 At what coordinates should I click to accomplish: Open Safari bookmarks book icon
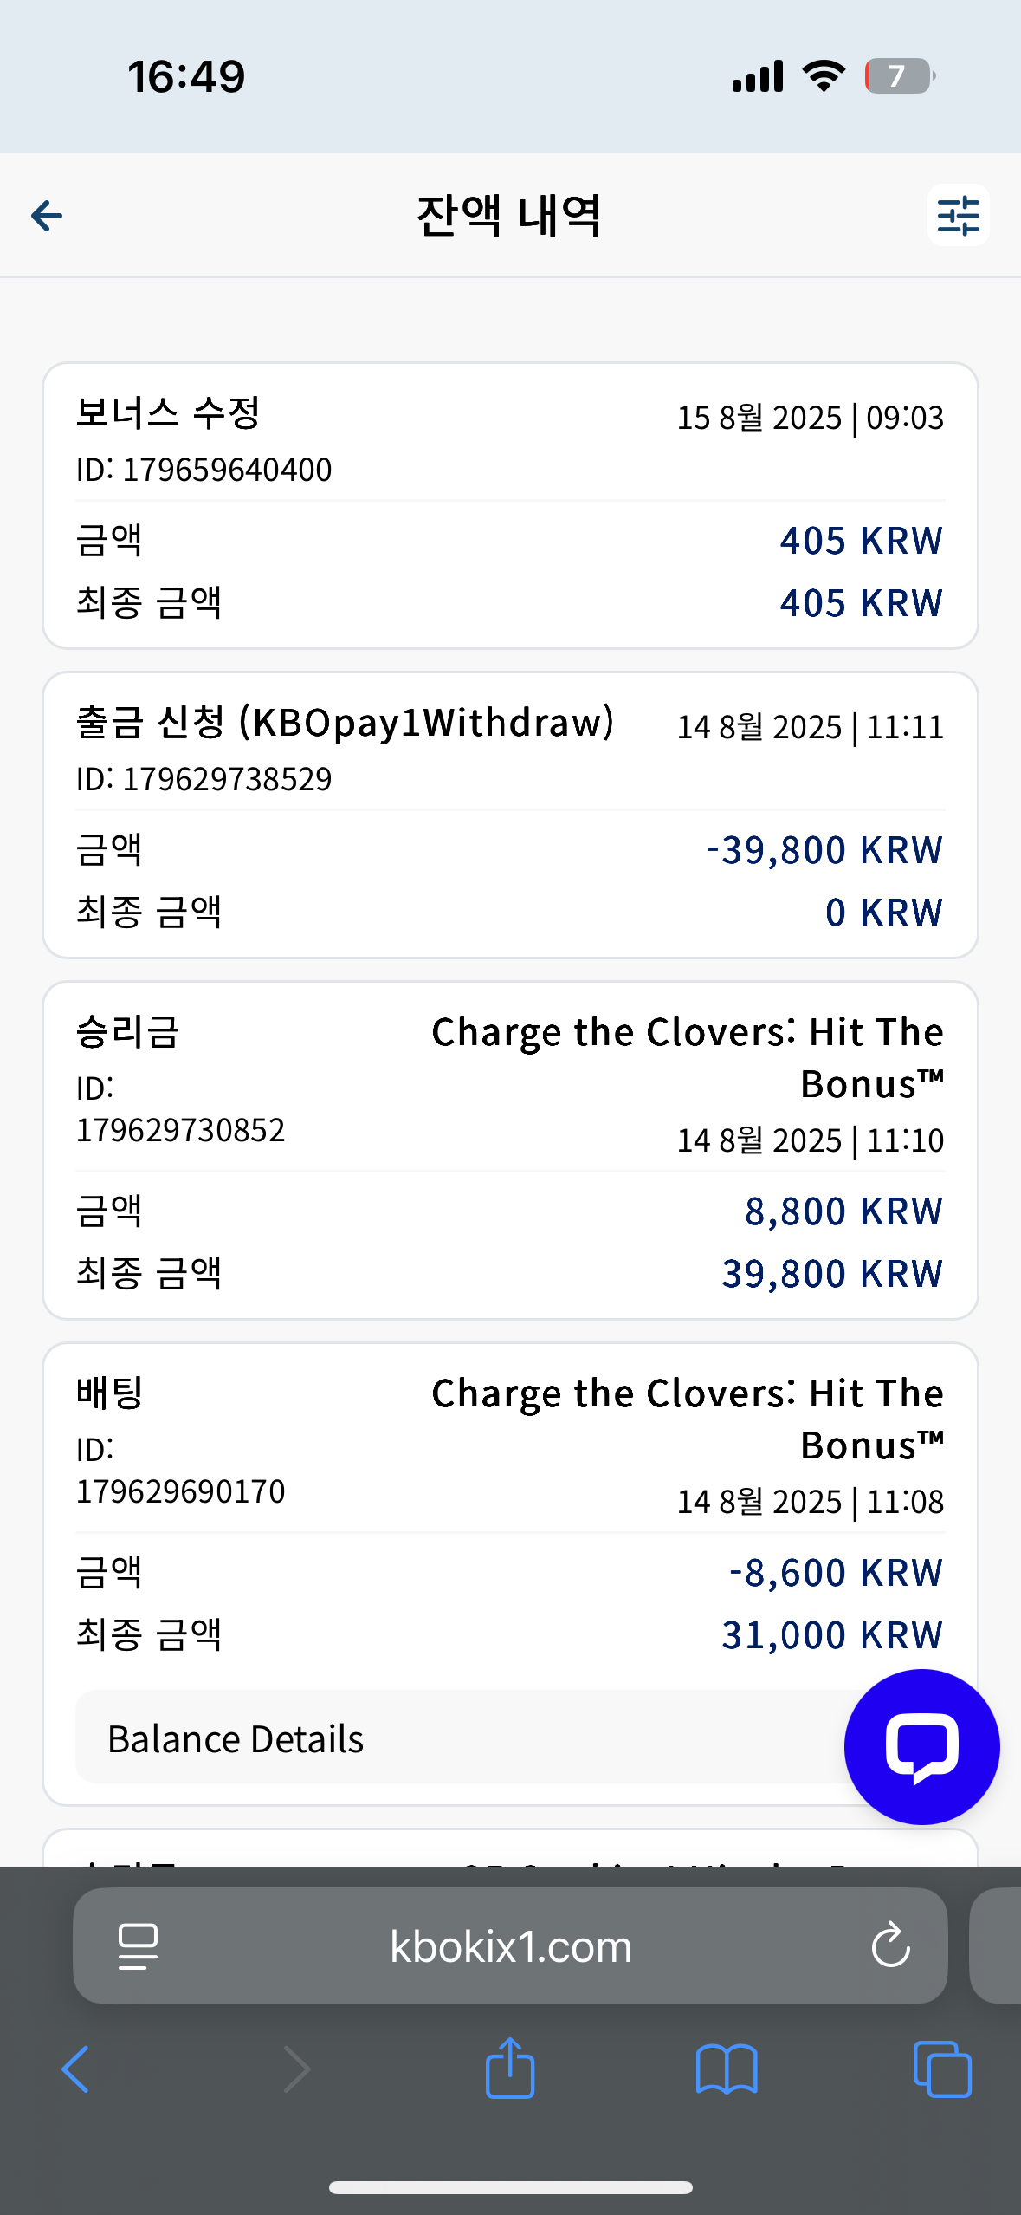click(x=727, y=2069)
